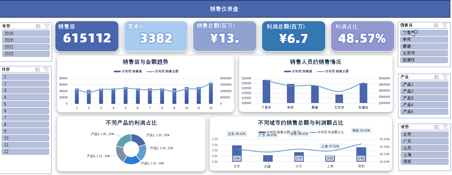Toggle multi-select on the 省份 slicer
Image resolution: width=452 pixels, height=175 pixels.
coord(437,127)
